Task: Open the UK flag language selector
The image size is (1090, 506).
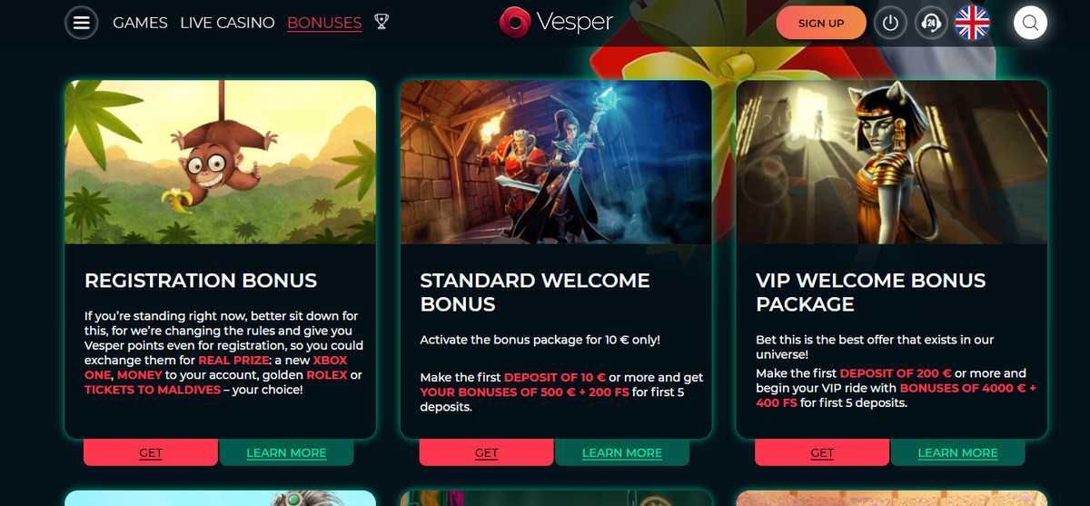Action: tap(972, 24)
